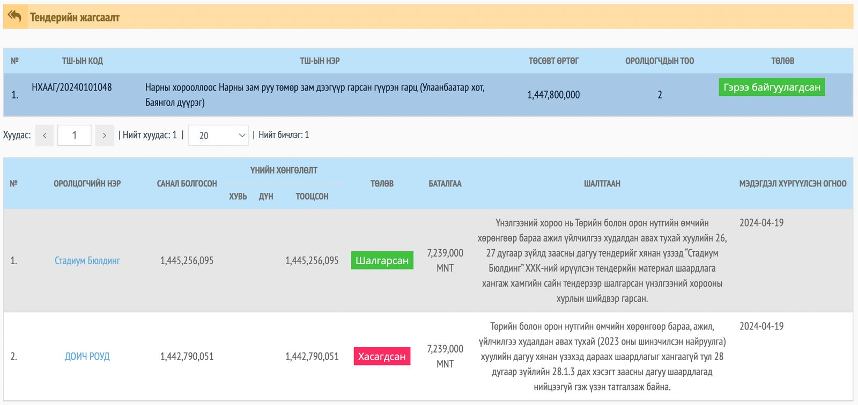The width and height of the screenshot is (858, 405).
Task: Open the Стадиум Бюлдинг participant link
Action: [87, 261]
